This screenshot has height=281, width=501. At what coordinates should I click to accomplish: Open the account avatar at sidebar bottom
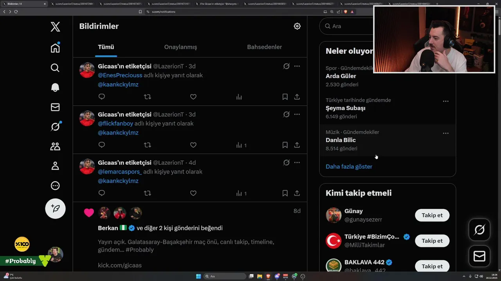pos(55,254)
